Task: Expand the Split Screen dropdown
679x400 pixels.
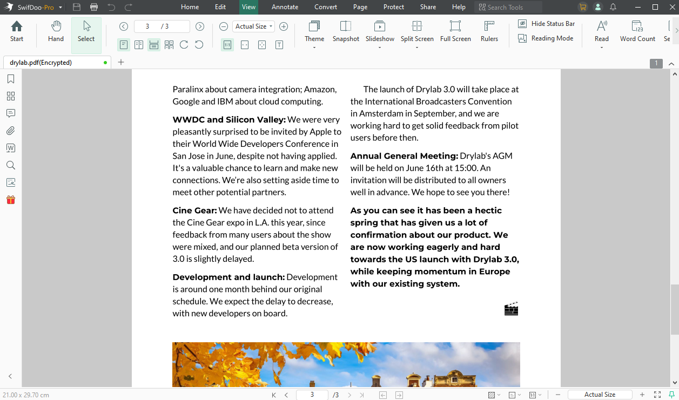Action: (417, 48)
